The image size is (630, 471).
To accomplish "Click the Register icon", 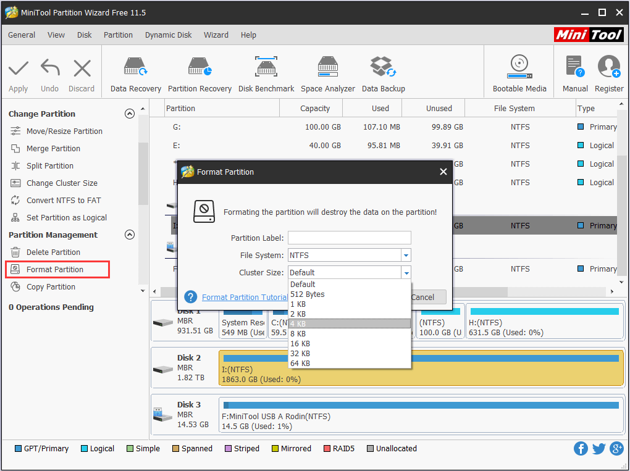I will pyautogui.click(x=609, y=67).
